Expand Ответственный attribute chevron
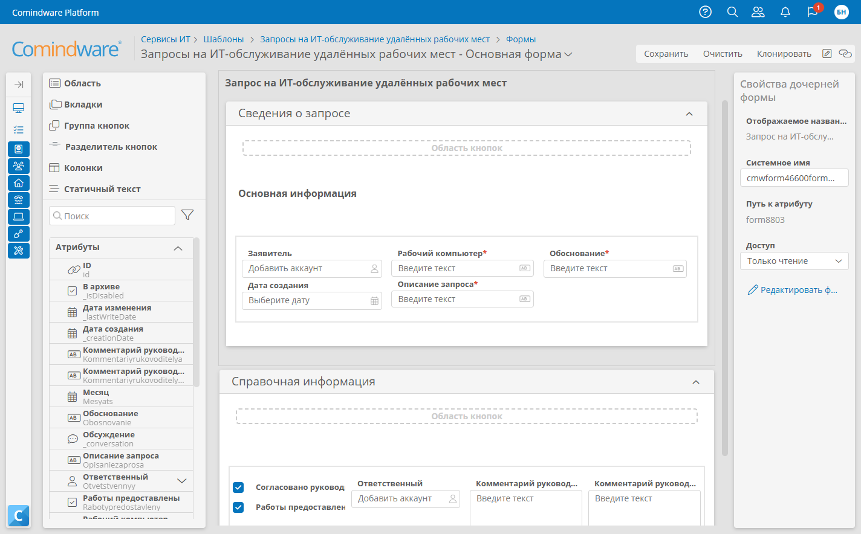The width and height of the screenshot is (861, 534). tap(181, 481)
